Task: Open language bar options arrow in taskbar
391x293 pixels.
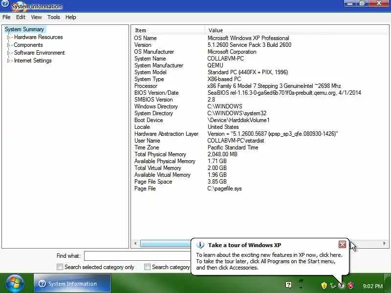Action: (x=301, y=288)
